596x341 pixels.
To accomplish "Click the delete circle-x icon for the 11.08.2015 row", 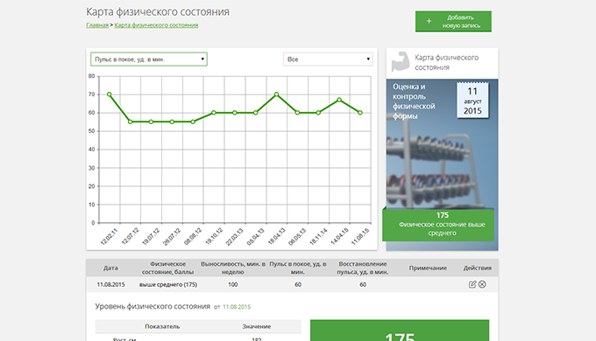I will click(x=482, y=284).
